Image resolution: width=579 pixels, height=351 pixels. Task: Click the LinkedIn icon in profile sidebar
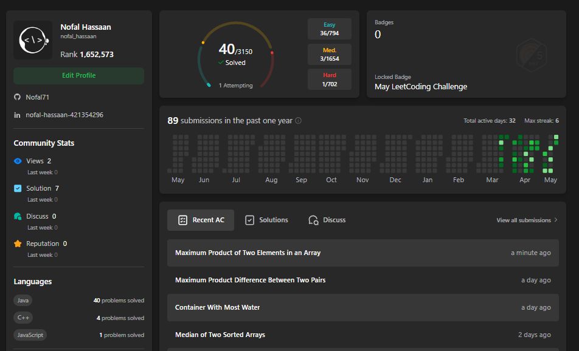17,115
